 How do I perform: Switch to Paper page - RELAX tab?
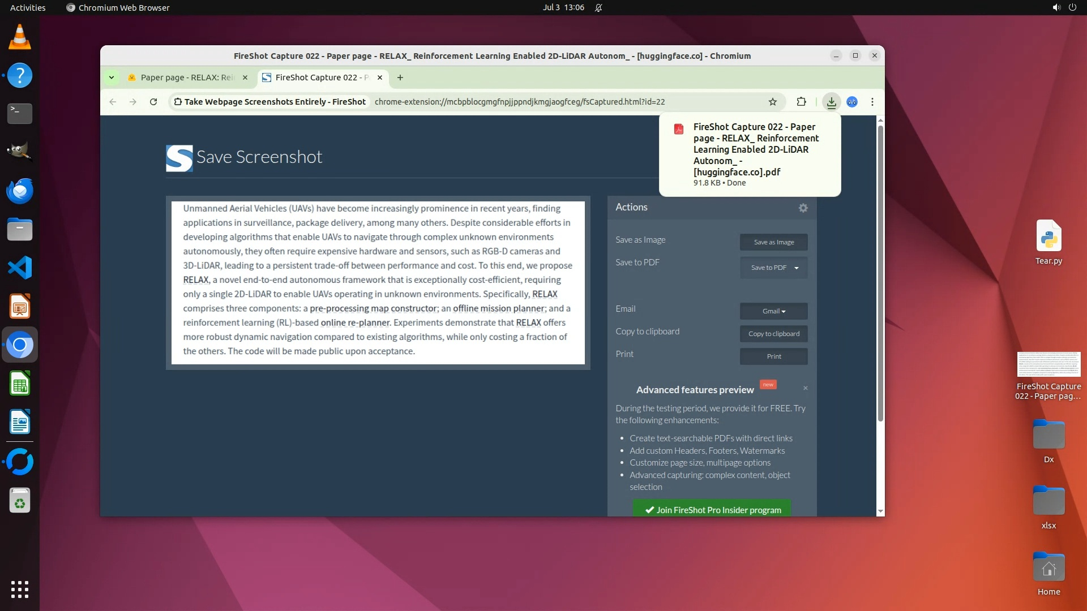pyautogui.click(x=187, y=78)
